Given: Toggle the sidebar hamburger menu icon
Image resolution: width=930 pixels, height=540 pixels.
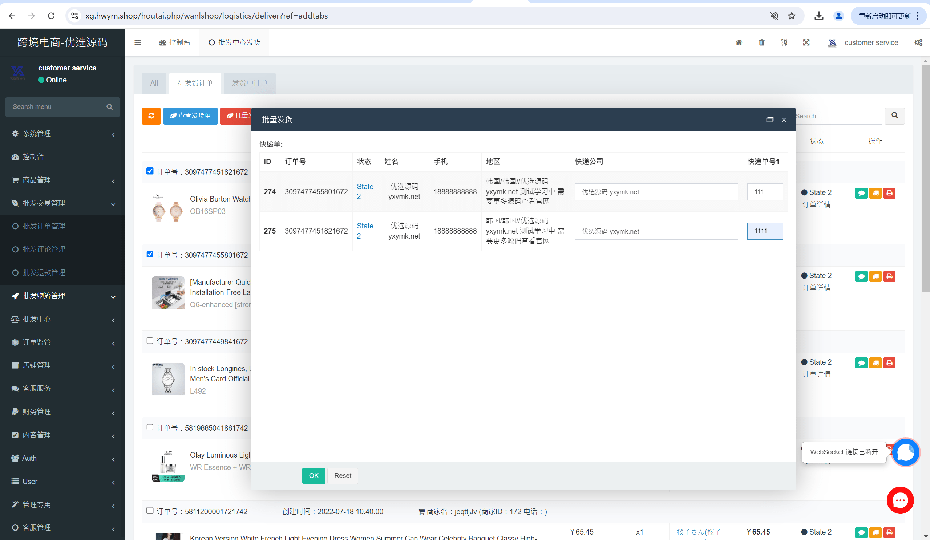Looking at the screenshot, I should pyautogui.click(x=138, y=42).
